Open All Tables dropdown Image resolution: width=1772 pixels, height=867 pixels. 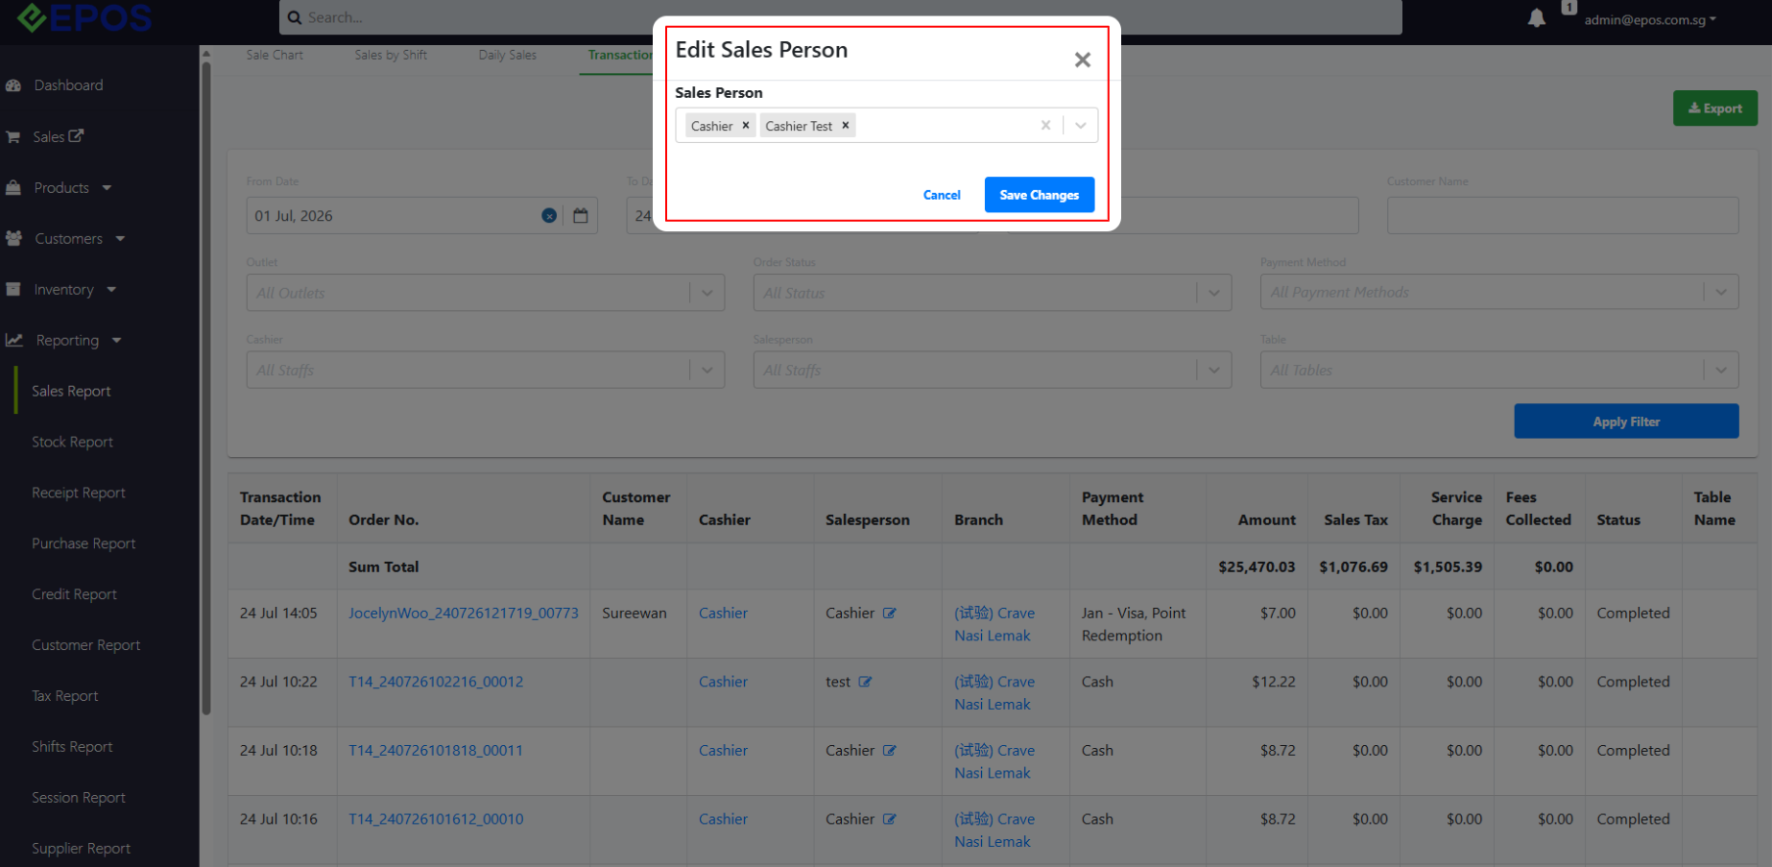[1498, 370]
